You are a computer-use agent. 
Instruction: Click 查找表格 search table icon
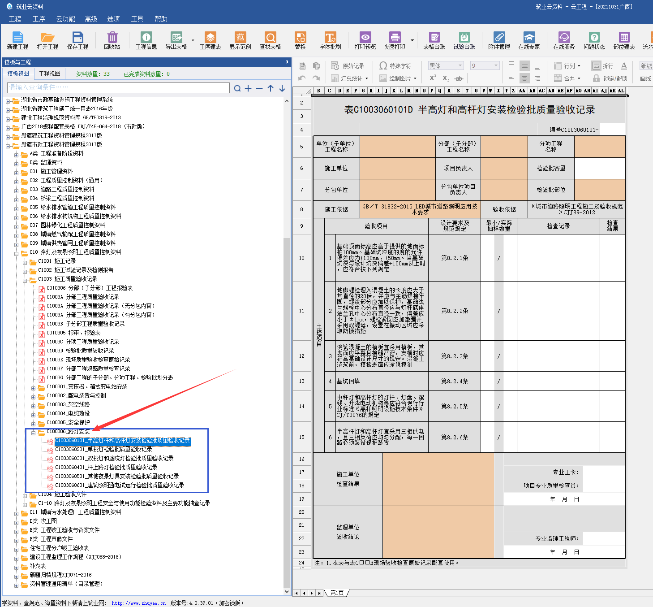pos(270,40)
